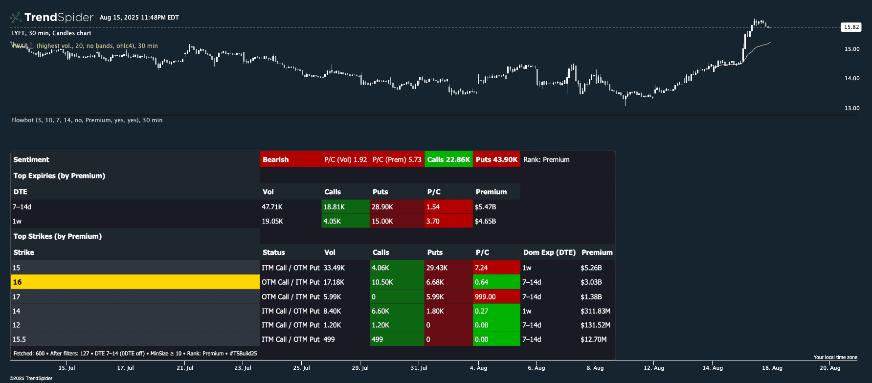Select the 29.43K puts cell
Screen dimensions: 872x383
point(448,268)
